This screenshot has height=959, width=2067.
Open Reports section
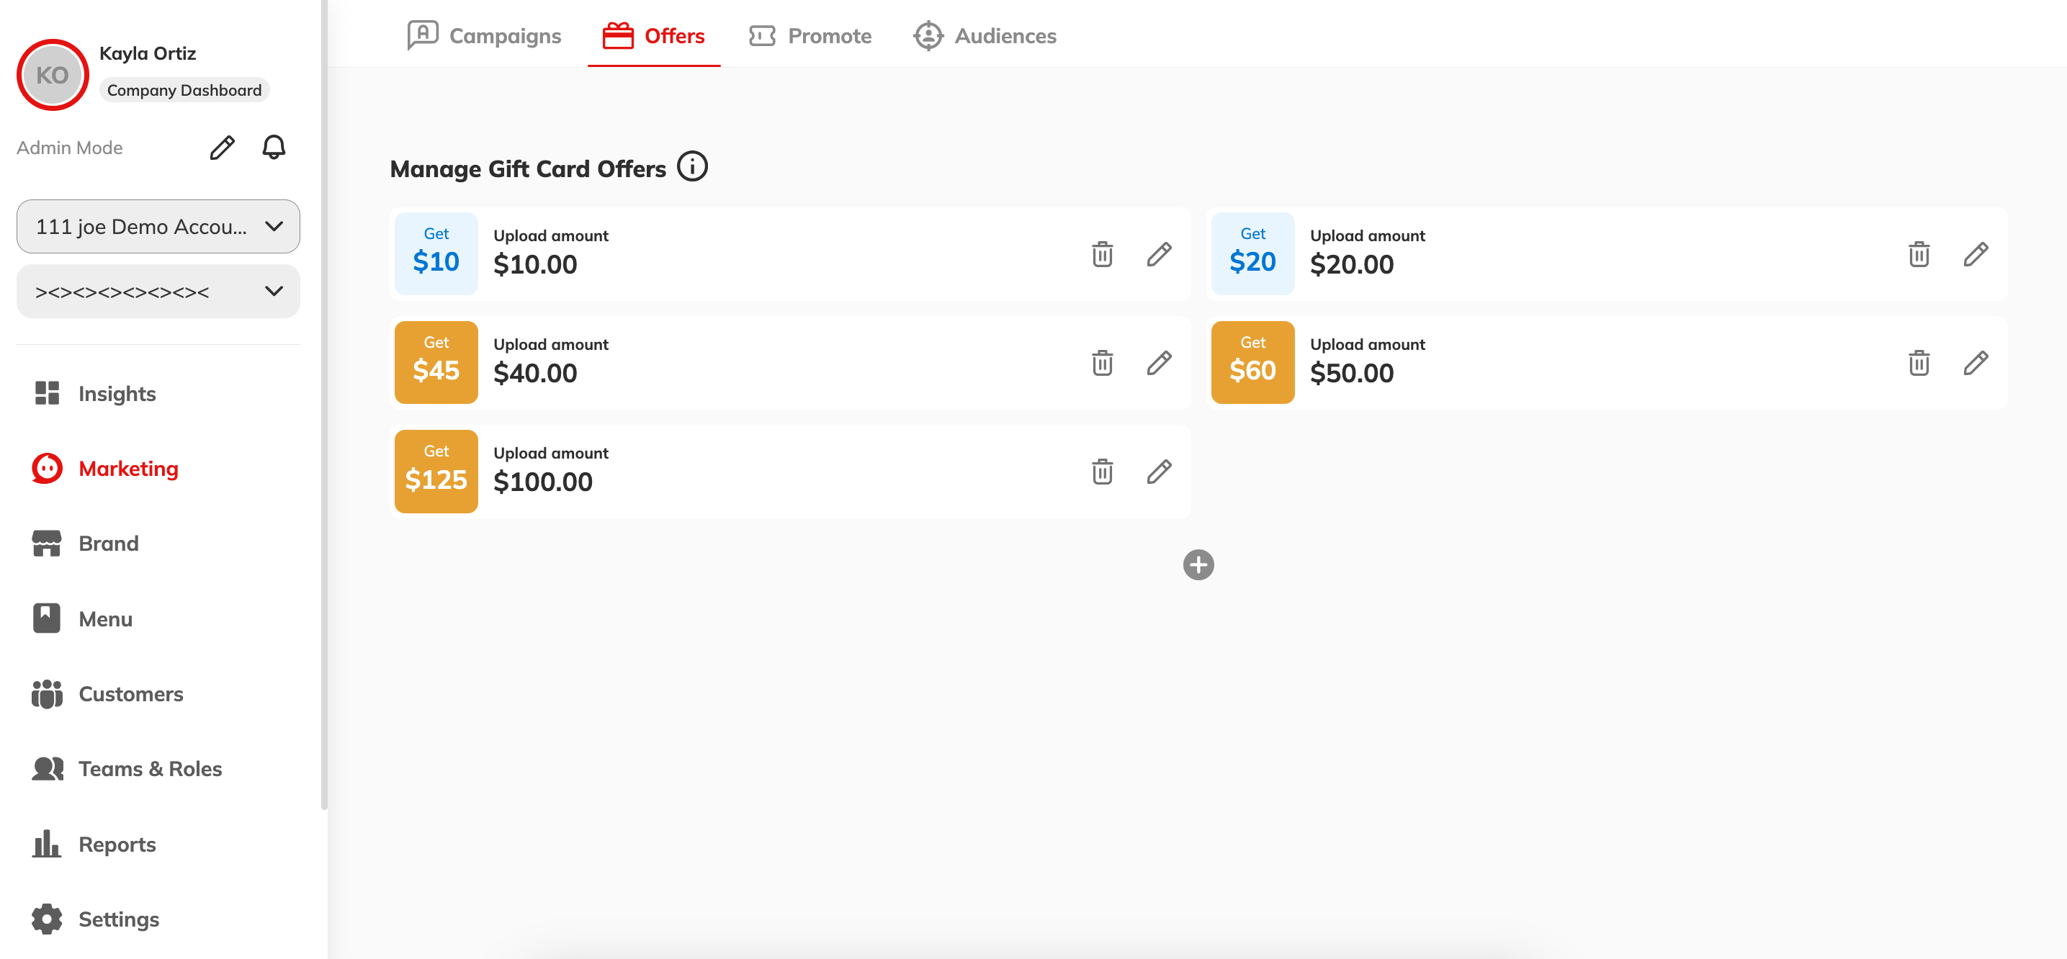click(x=94, y=845)
